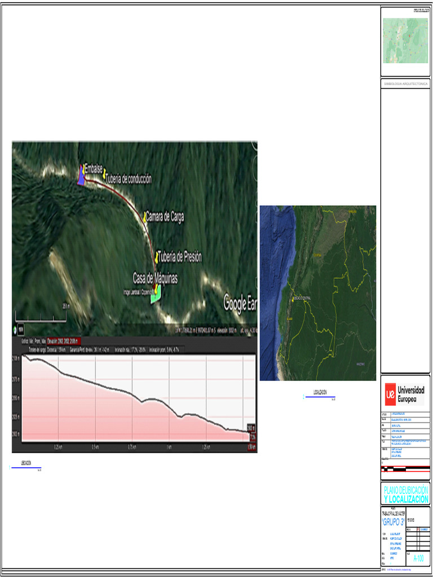Open the South America localization map

click(317, 292)
